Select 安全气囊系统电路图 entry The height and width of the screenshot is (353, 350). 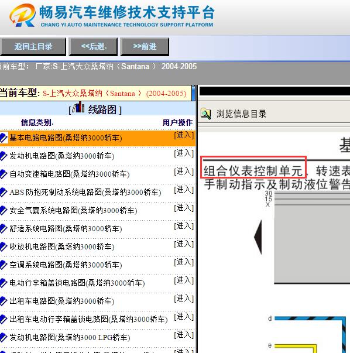click(73, 210)
